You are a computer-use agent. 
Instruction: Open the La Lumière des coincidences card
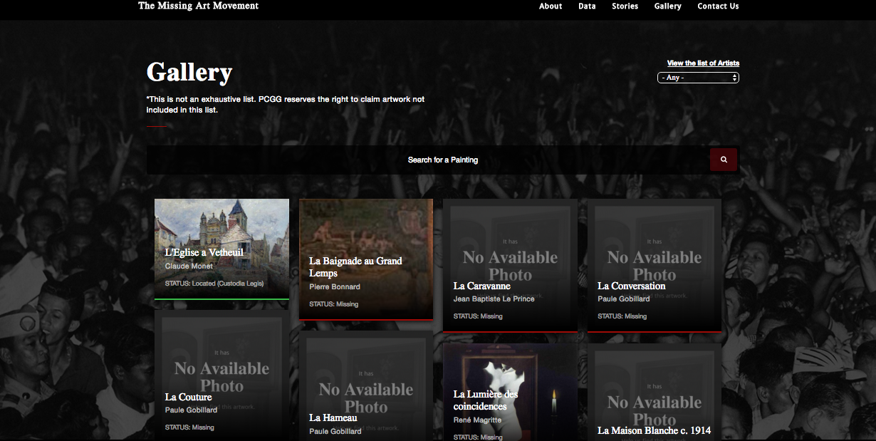[x=510, y=392]
